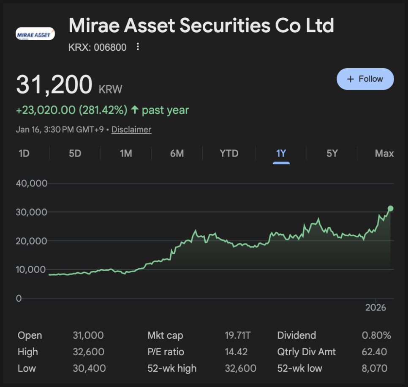Select the 1Y range tab
Image resolution: width=408 pixels, height=387 pixels.
click(281, 153)
